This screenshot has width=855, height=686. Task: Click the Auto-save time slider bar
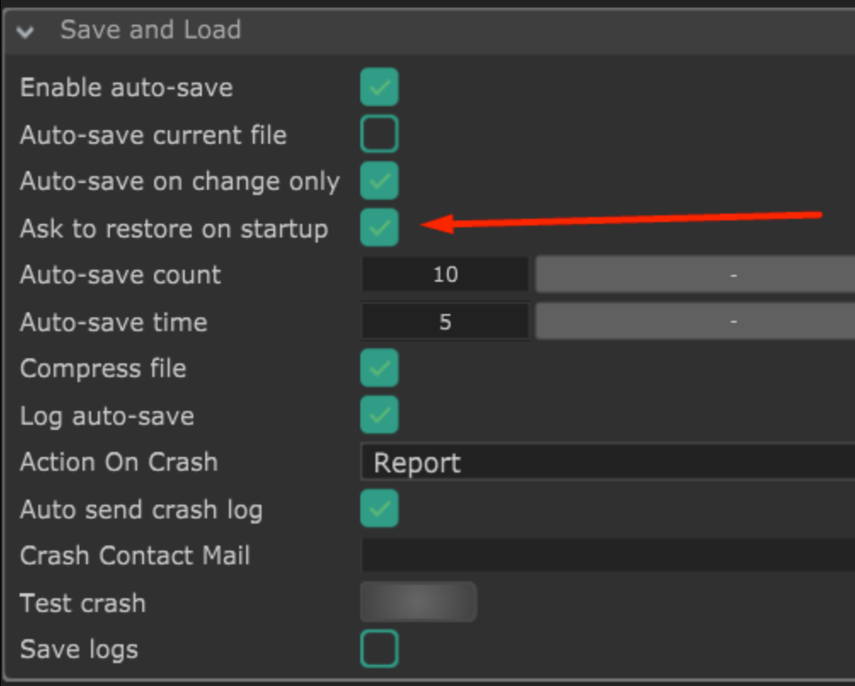[694, 323]
